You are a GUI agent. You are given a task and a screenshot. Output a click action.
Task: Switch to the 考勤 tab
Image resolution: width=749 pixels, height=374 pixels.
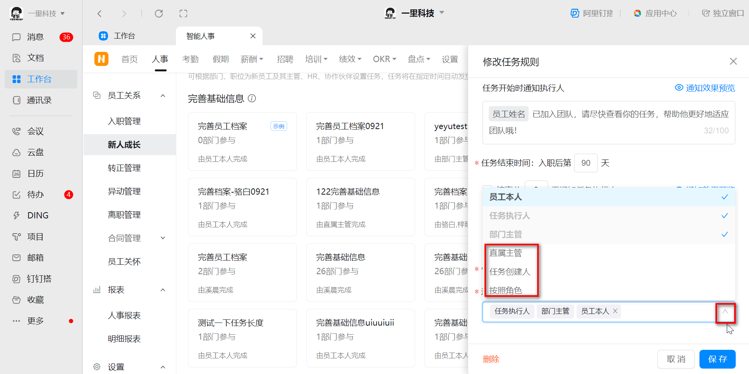(190, 59)
